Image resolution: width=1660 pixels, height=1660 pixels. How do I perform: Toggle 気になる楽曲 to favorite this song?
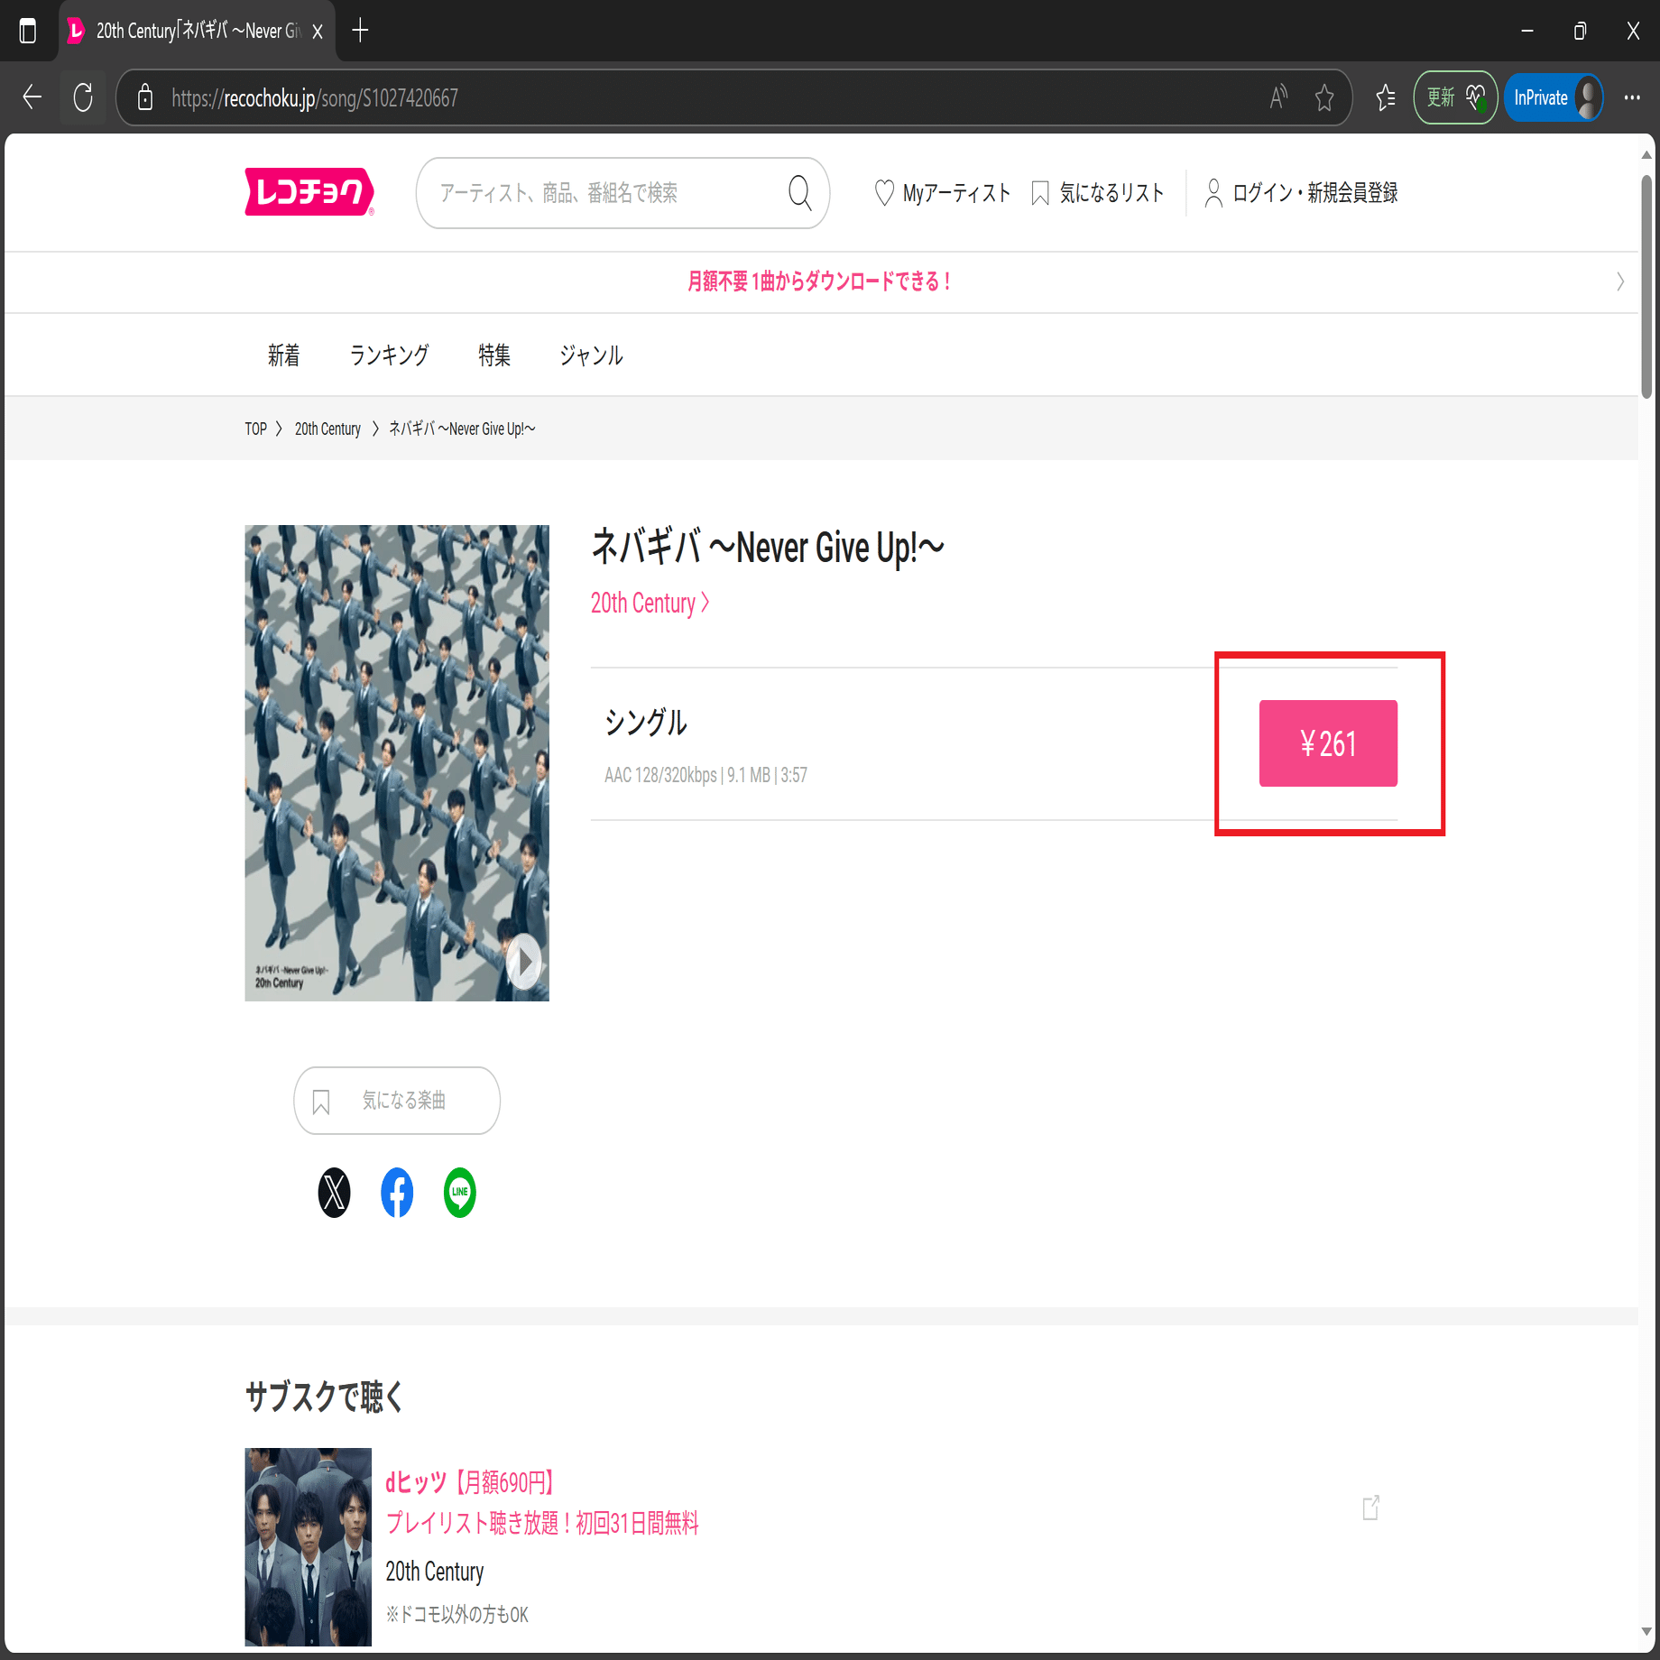[396, 1100]
